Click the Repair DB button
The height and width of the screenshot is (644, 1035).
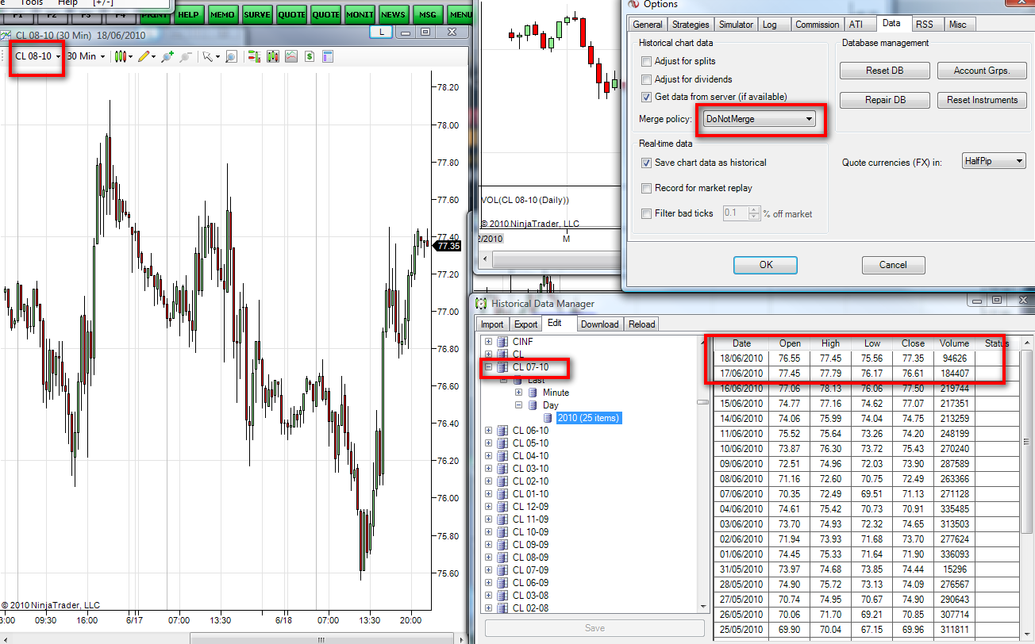(884, 100)
